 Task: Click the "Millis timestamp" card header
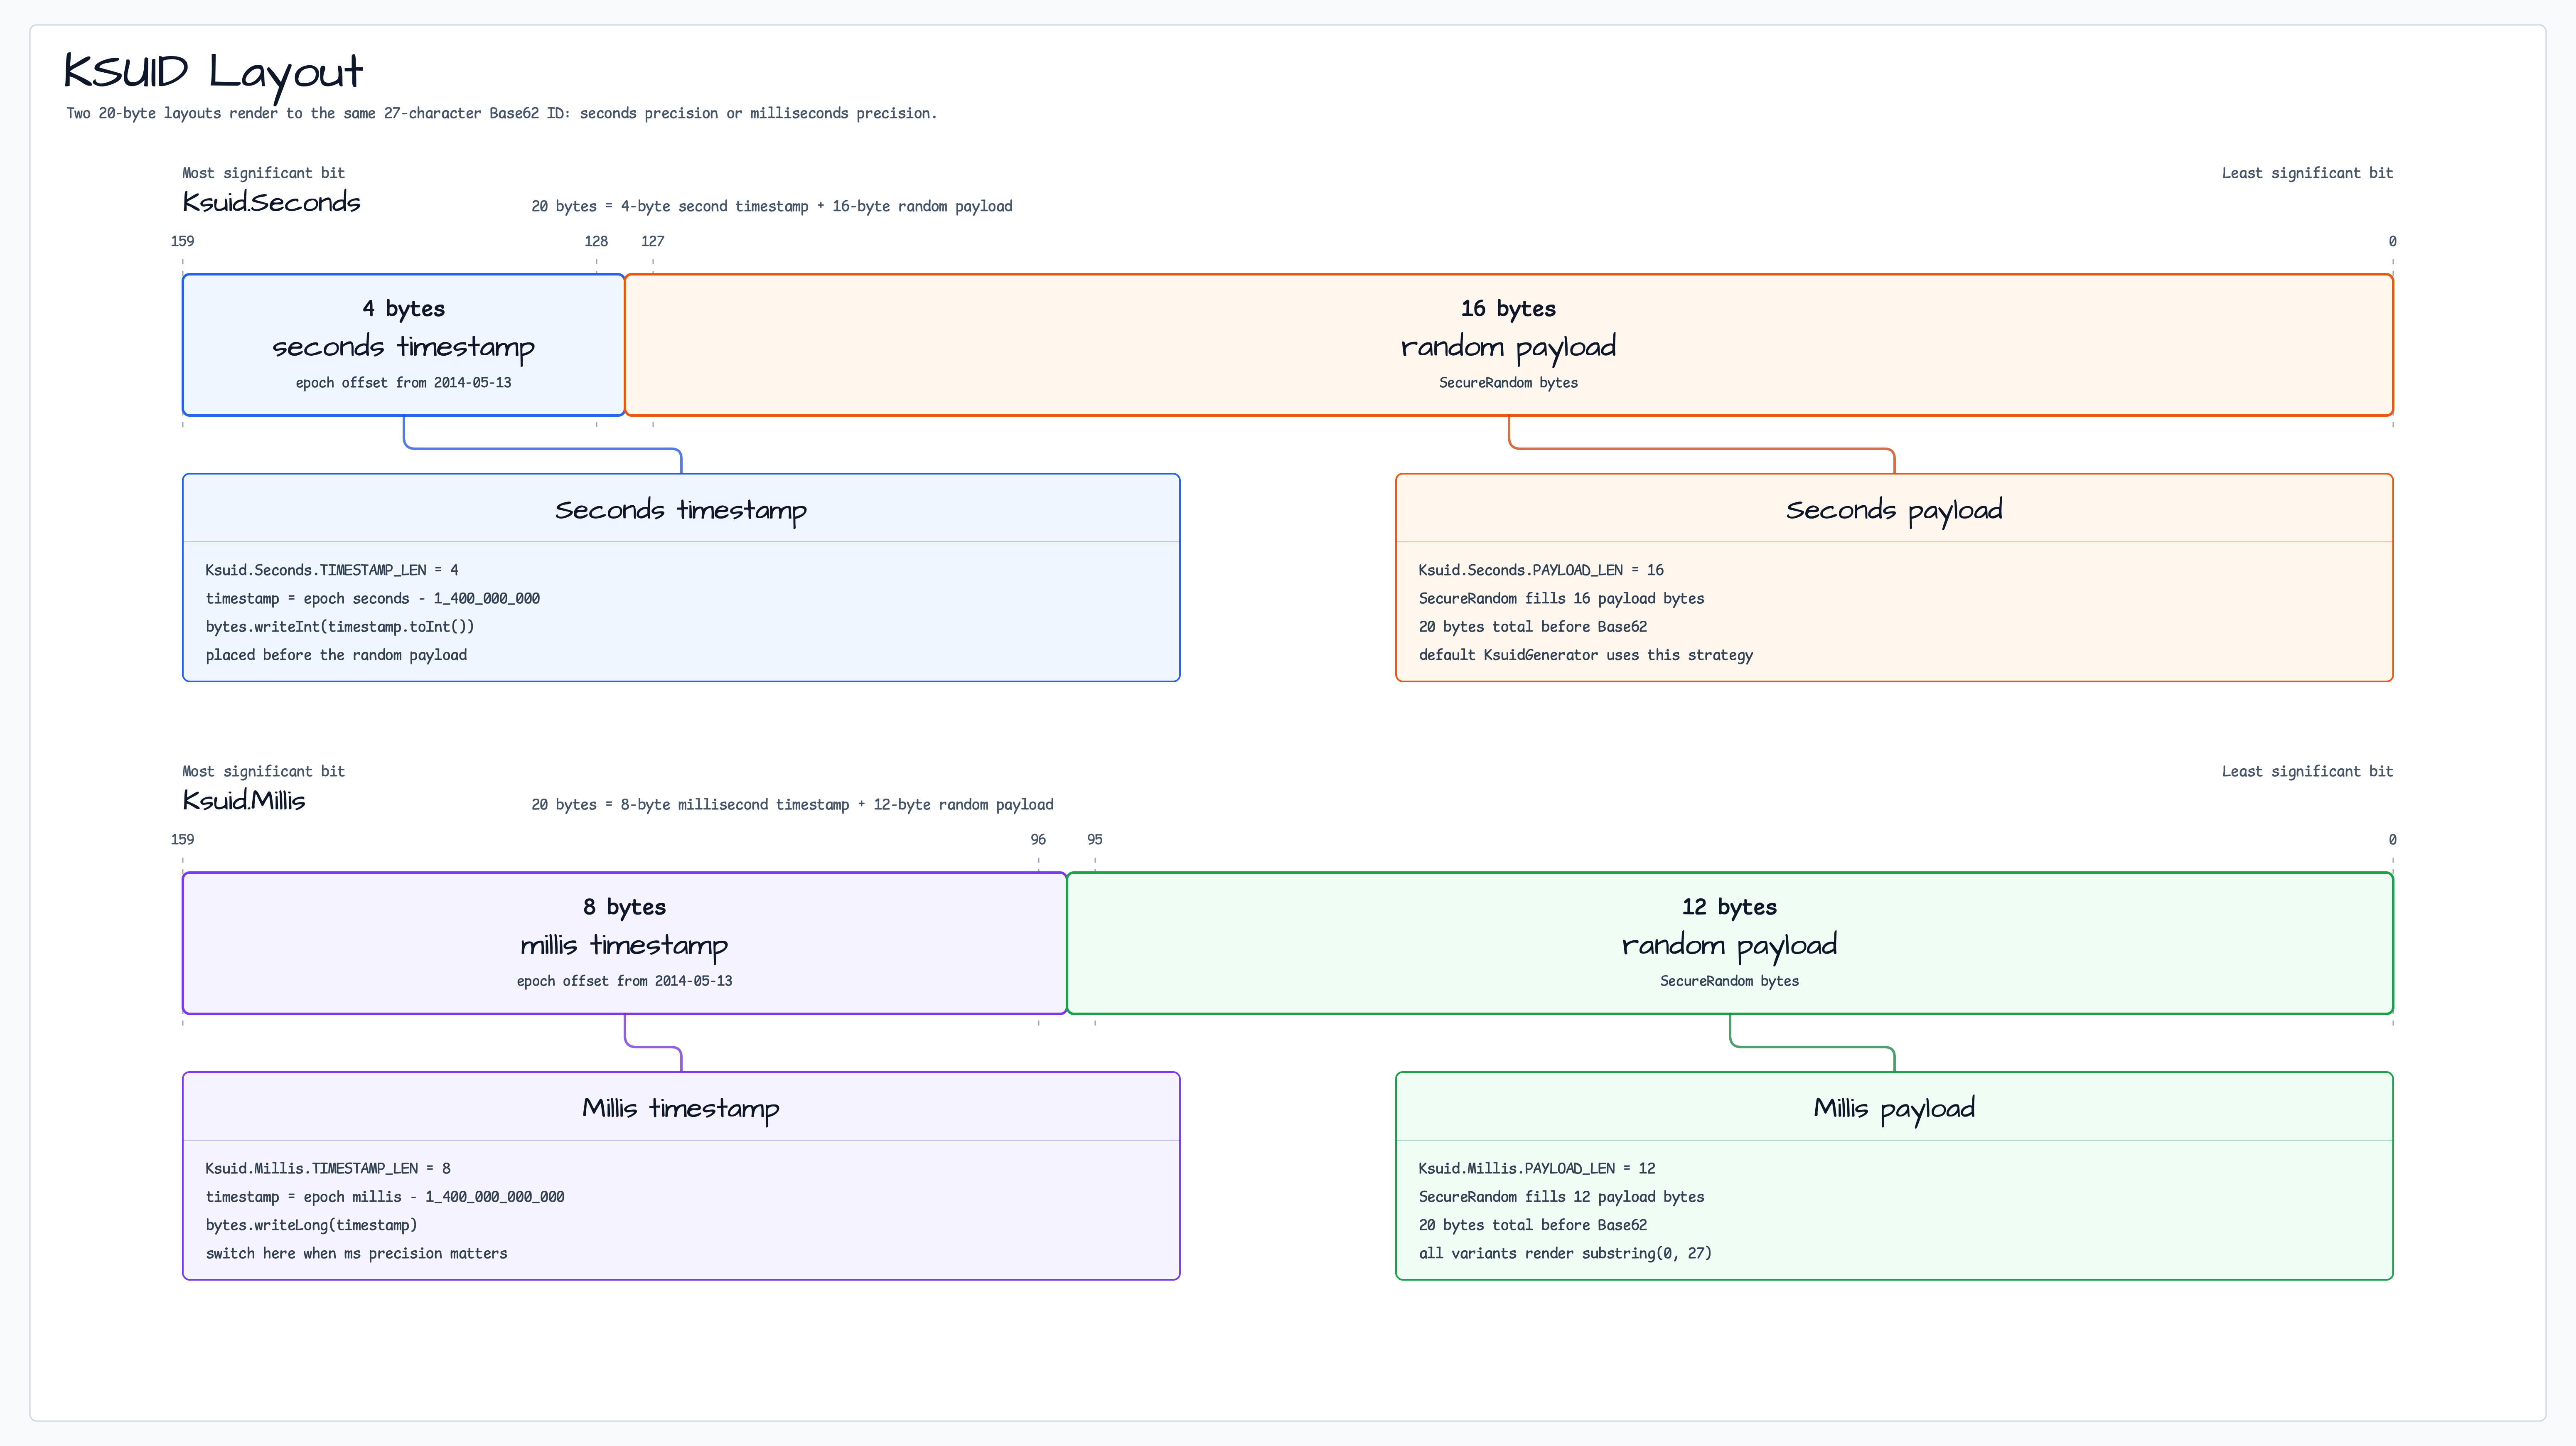681,1107
